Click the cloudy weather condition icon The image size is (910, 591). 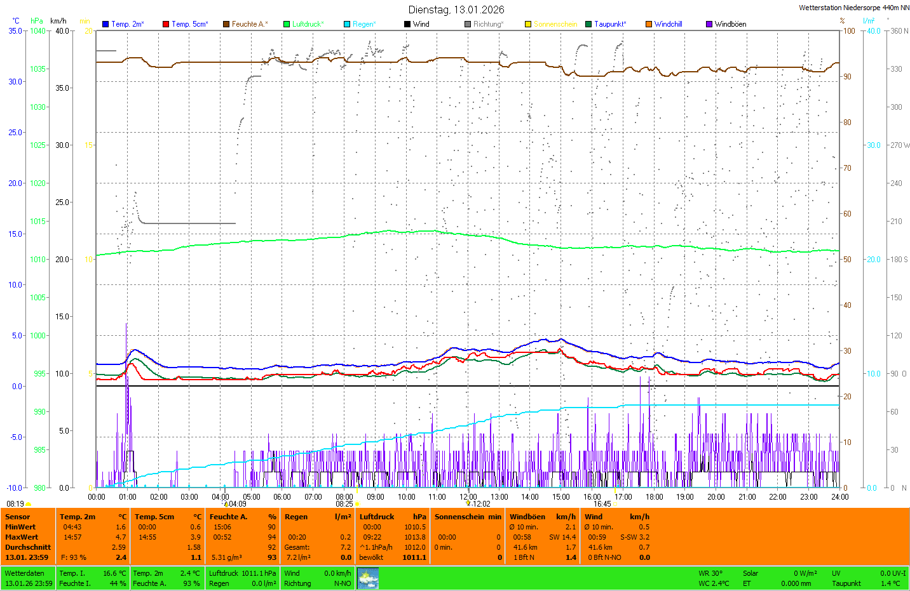point(368,578)
